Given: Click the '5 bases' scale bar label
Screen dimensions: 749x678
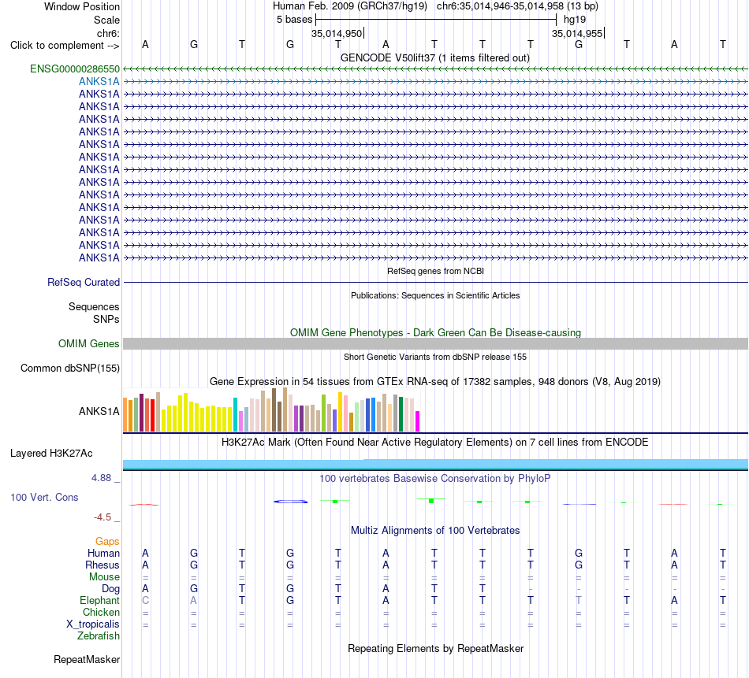Looking at the screenshot, I should tap(294, 20).
